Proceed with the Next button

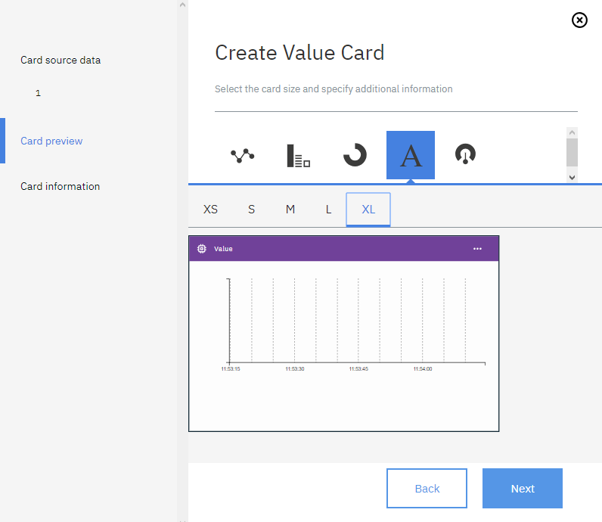[x=522, y=488]
